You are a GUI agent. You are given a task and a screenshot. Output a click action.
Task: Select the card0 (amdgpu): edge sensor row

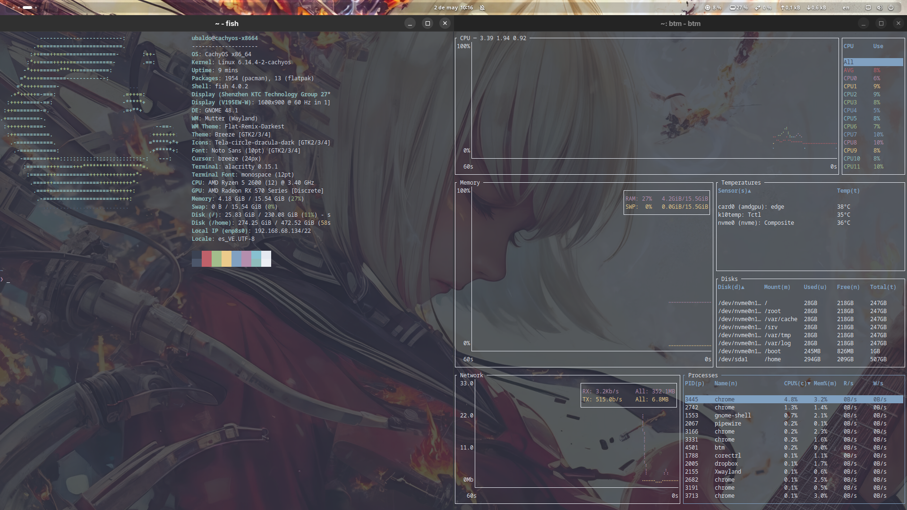810,207
